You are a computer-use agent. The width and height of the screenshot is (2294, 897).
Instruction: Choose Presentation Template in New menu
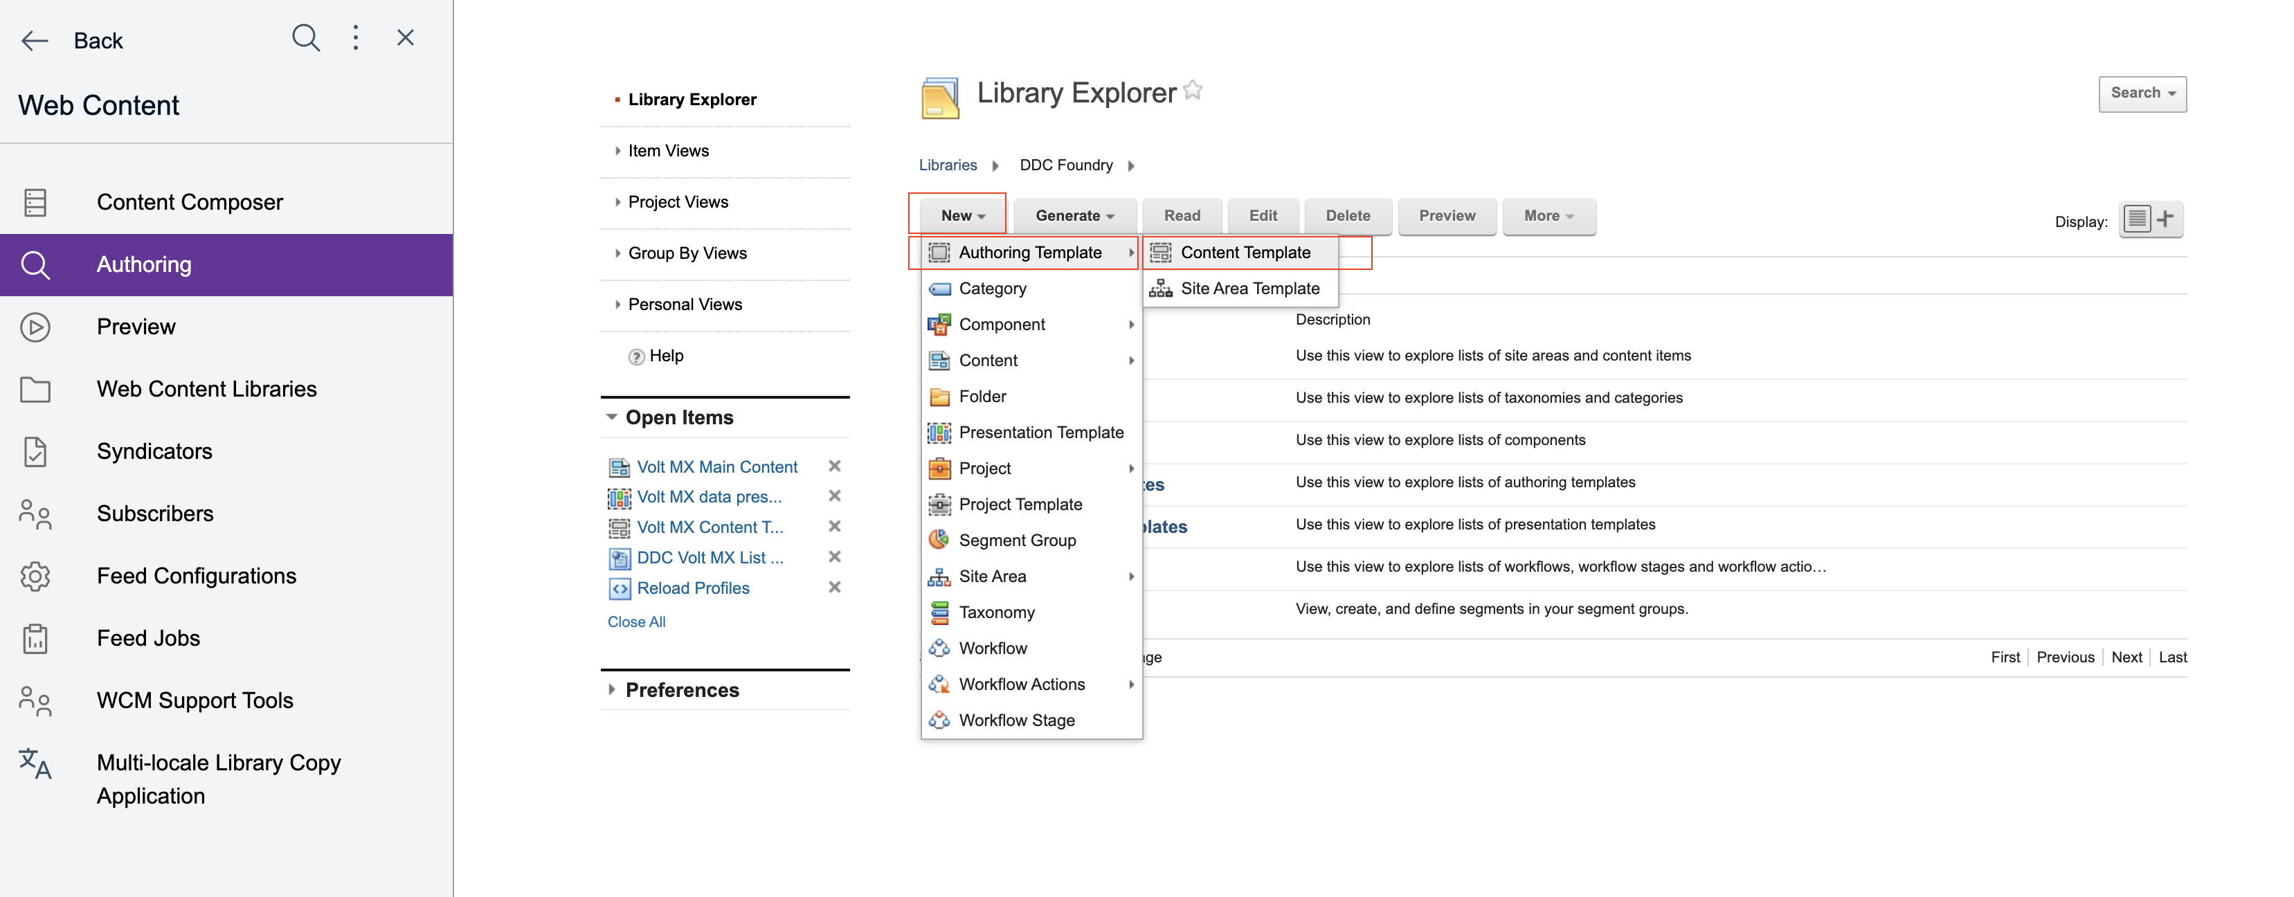point(1040,433)
